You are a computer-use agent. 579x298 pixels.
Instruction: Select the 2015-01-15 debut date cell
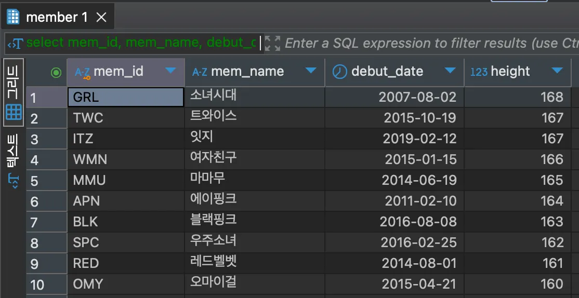394,159
